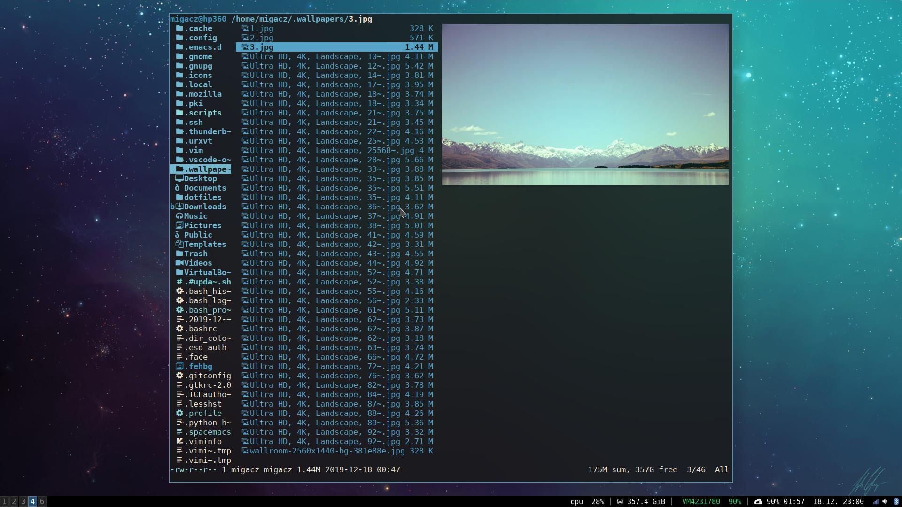Open the .config directory
902x507 pixels.
(x=200, y=38)
